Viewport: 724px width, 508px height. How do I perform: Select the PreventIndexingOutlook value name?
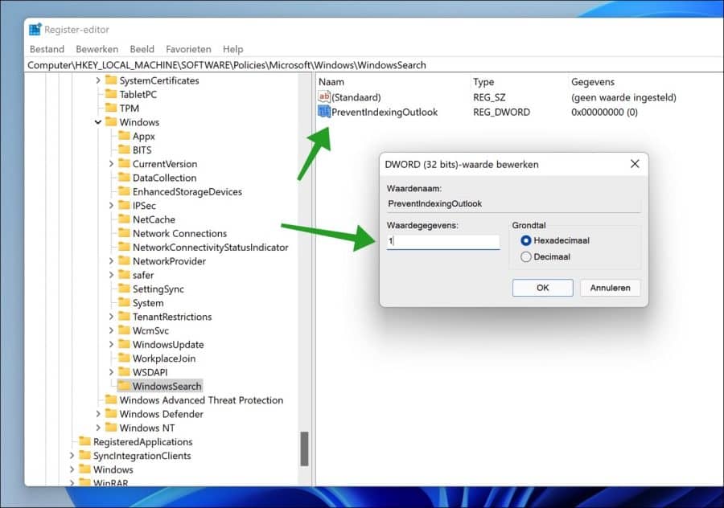[385, 112]
